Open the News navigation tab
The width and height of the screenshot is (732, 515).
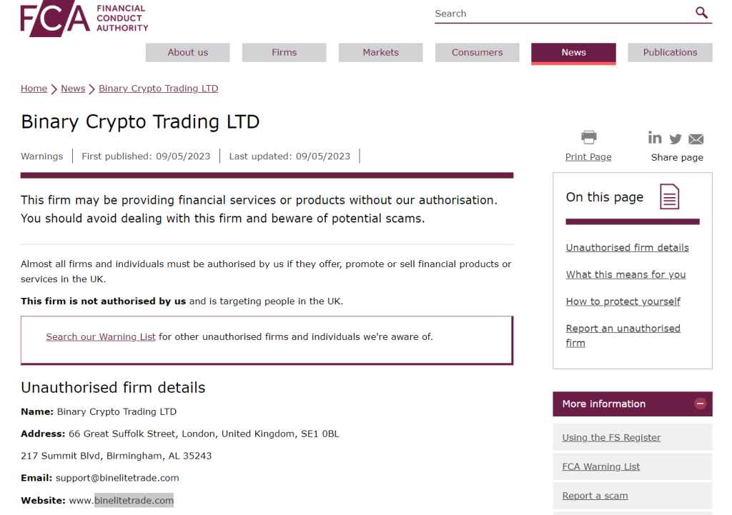(573, 51)
